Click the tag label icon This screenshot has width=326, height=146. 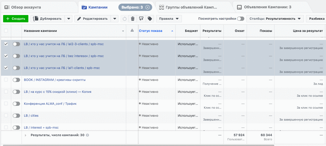[x=149, y=19]
